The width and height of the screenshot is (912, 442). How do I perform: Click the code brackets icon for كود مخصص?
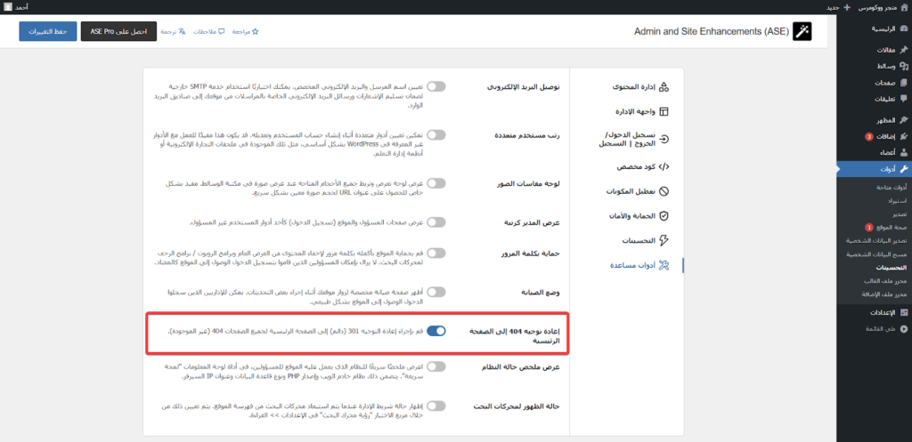pos(664,166)
